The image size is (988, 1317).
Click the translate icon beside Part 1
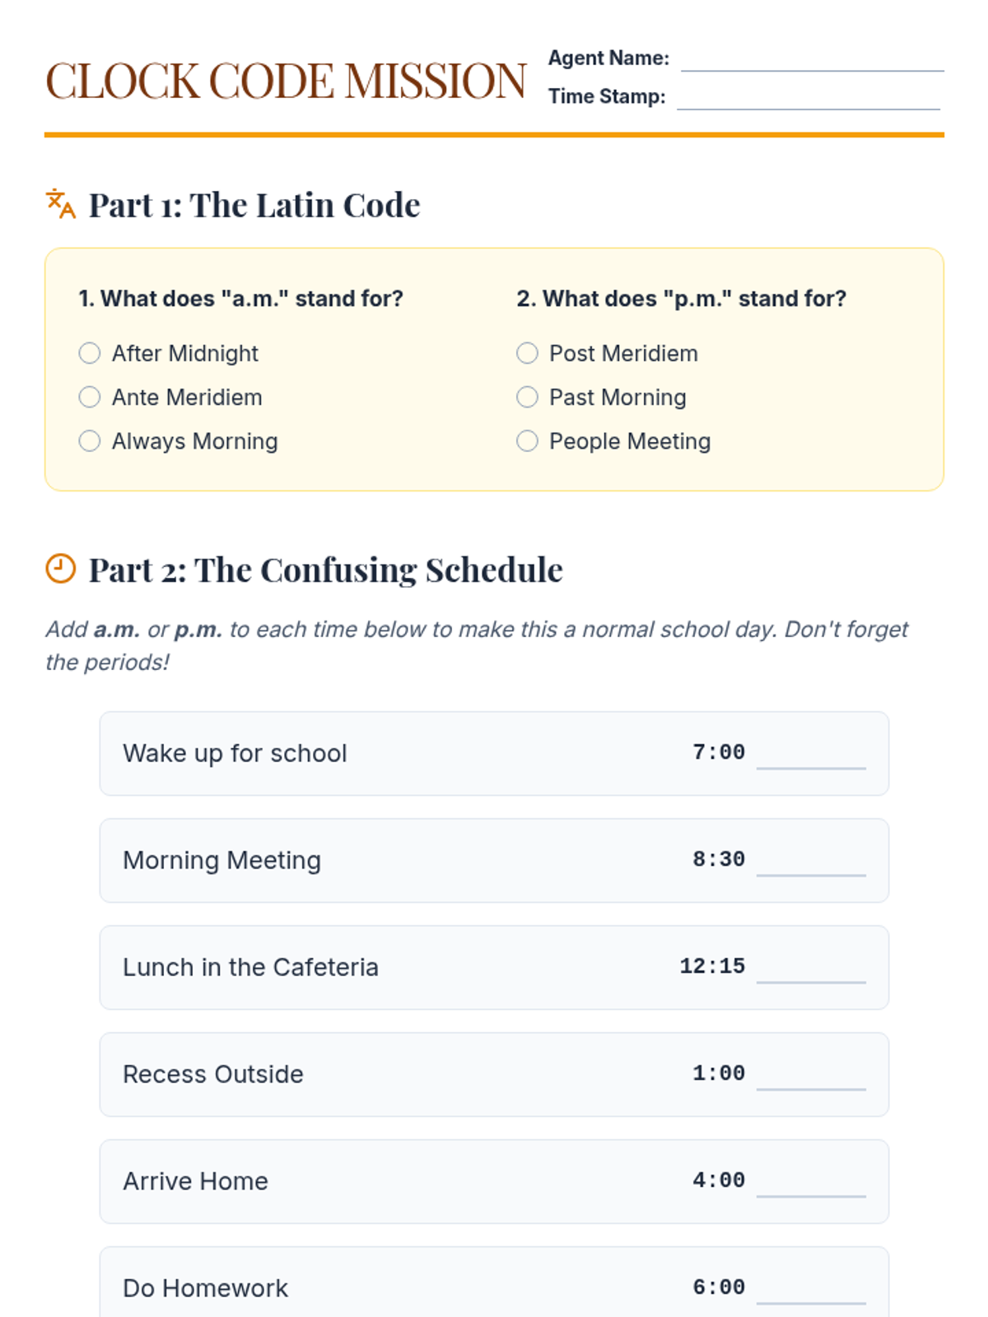(x=61, y=203)
